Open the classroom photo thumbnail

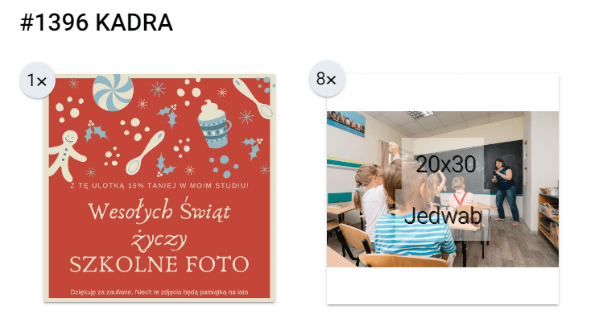click(443, 189)
